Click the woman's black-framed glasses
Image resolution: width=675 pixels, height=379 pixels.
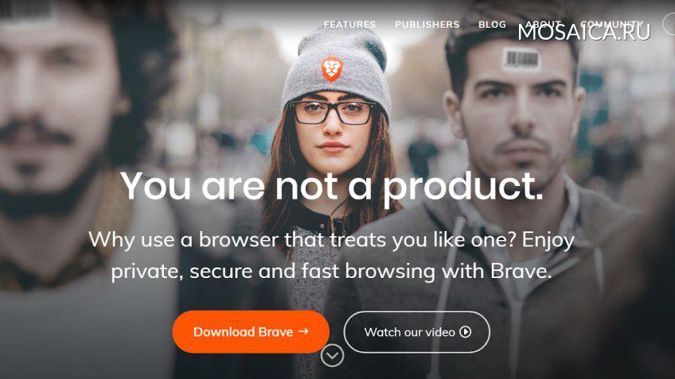click(x=333, y=113)
